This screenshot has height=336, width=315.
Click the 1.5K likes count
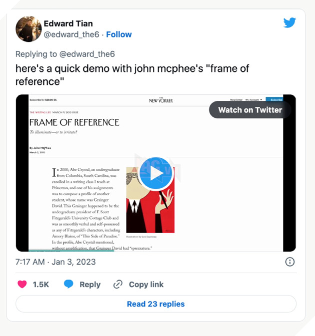[41, 284]
